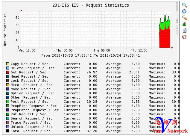Click the 'Other Request / Sec' legend label
This screenshot has width=190, height=136.
coord(31,97)
